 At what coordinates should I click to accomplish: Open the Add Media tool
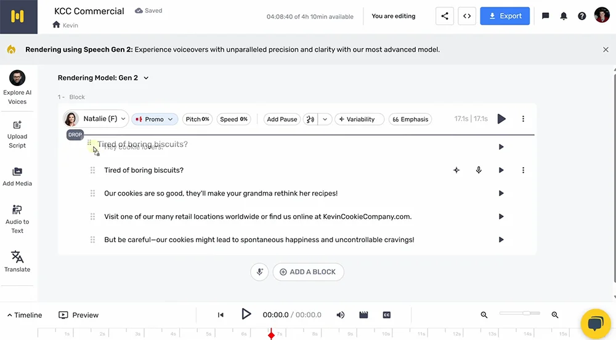17,175
